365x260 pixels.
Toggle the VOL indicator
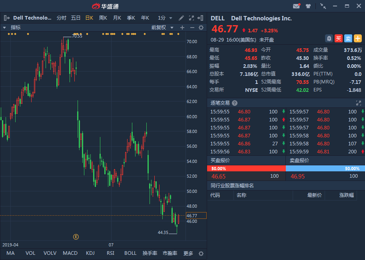point(30,253)
